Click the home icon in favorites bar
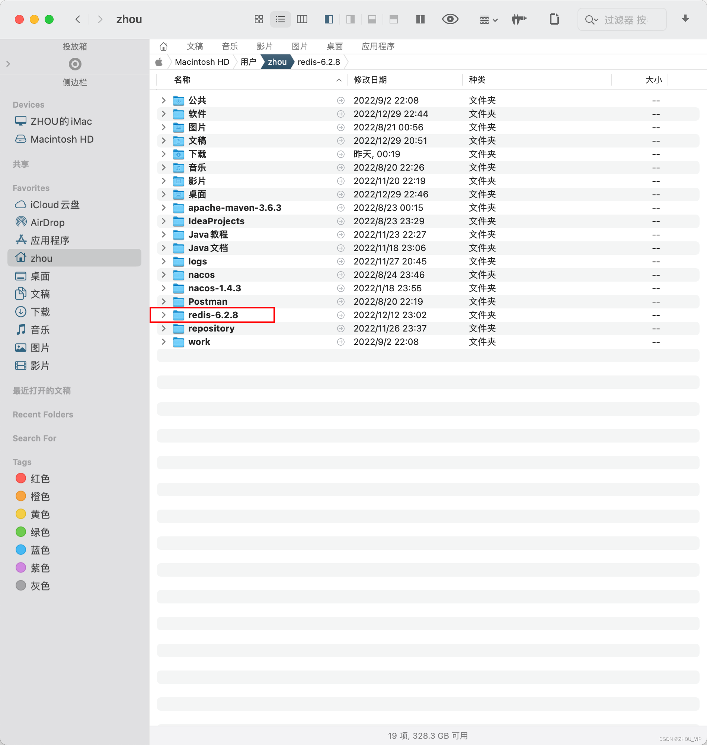Viewport: 707px width, 745px height. point(164,47)
